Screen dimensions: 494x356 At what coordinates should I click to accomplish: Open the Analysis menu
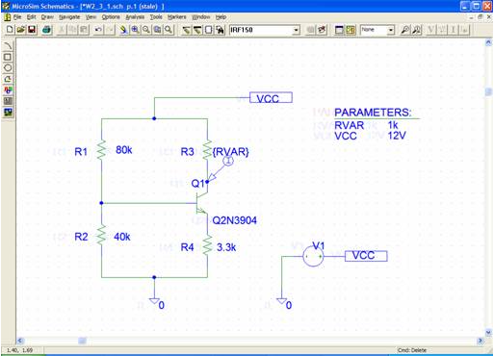coord(135,17)
